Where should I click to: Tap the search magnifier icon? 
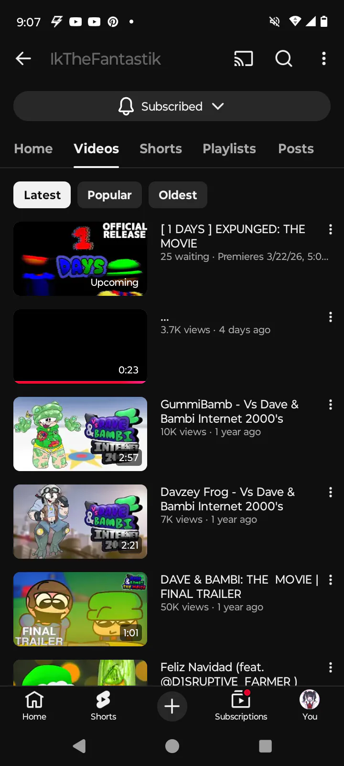click(x=284, y=59)
